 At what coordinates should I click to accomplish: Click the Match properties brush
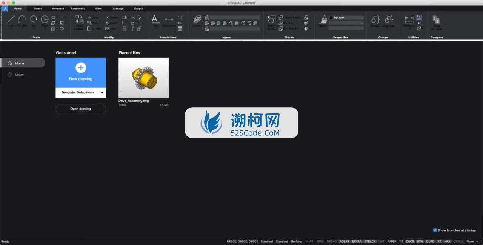point(323,21)
